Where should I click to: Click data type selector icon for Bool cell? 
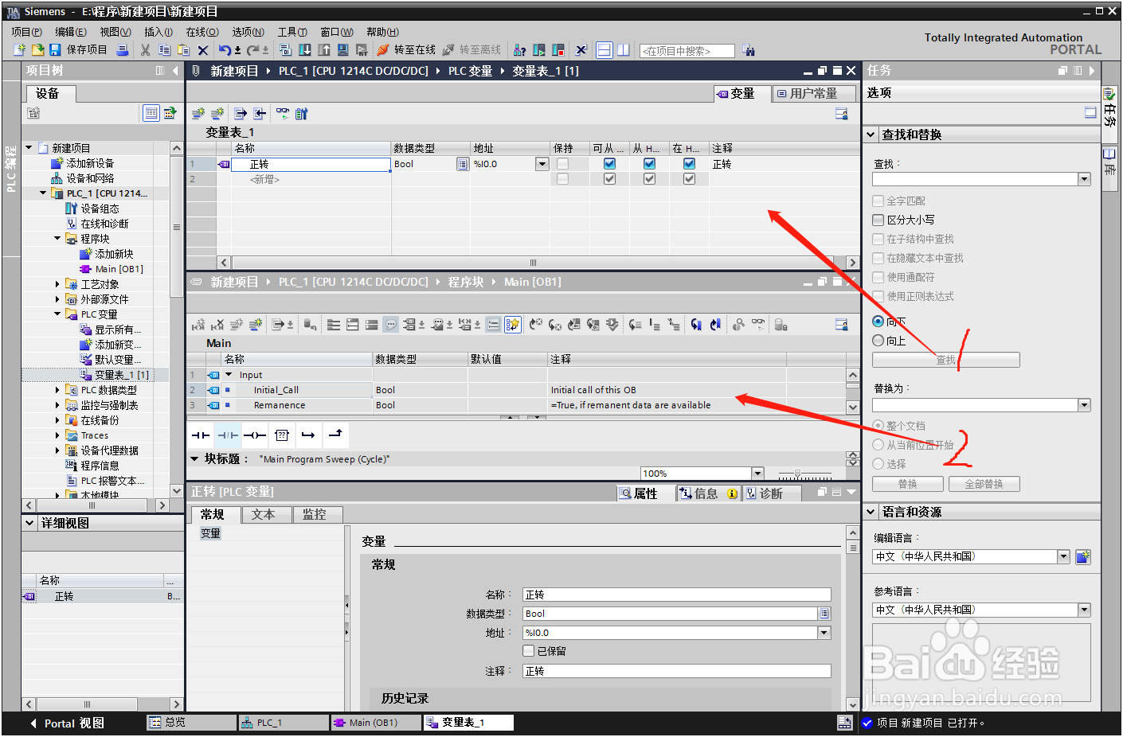[x=463, y=164]
